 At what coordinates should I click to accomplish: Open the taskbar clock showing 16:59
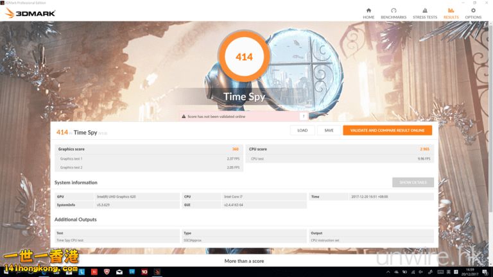click(470, 272)
